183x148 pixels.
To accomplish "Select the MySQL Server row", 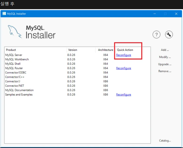I will [x=77, y=55].
